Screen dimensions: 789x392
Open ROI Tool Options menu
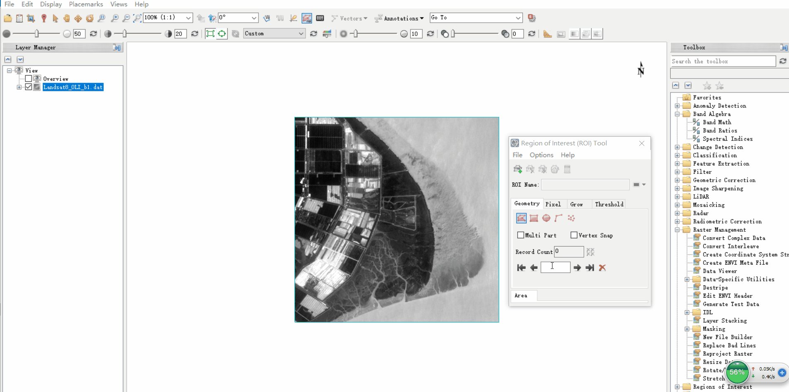[541, 155]
